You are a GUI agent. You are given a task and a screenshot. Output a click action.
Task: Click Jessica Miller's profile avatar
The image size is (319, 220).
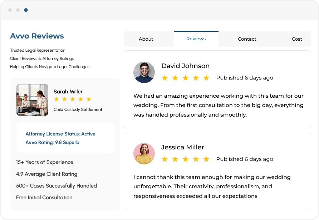coord(144,154)
